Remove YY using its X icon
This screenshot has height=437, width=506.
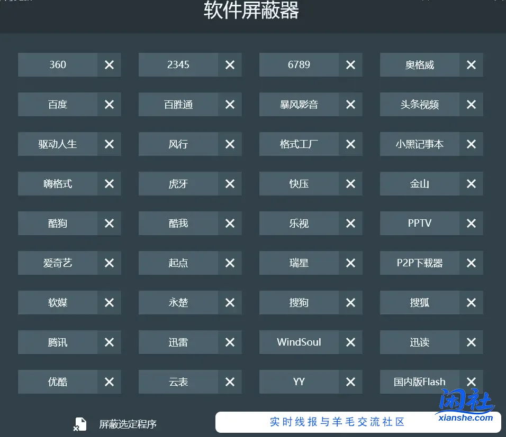click(x=350, y=382)
